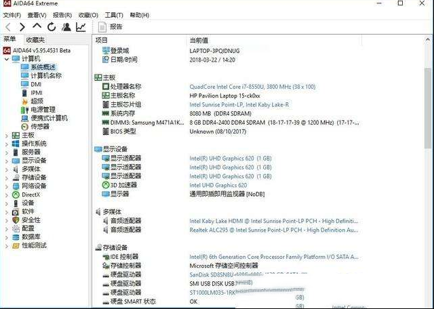Viewport: 434px width, 309px height.
Task: Click the Forward navigation arrow
Action: point(22,27)
